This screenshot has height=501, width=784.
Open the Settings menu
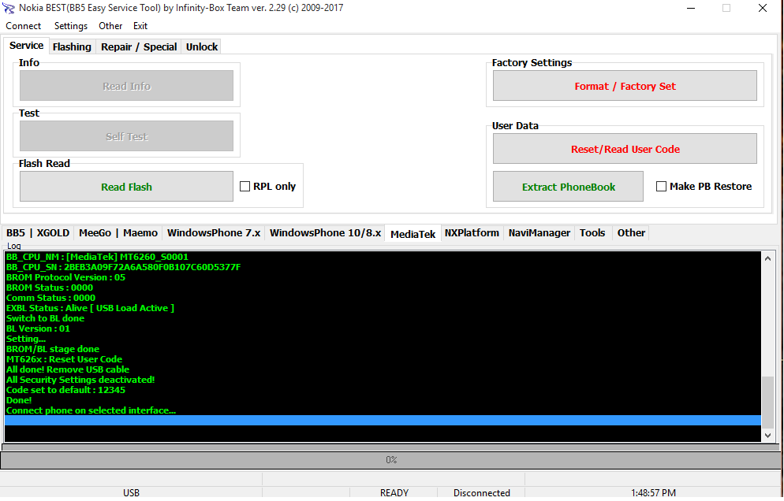point(70,26)
